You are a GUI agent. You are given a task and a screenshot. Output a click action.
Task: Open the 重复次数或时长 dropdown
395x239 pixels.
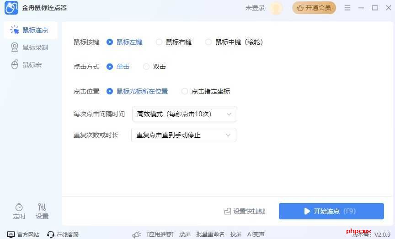tap(184, 135)
